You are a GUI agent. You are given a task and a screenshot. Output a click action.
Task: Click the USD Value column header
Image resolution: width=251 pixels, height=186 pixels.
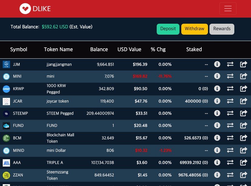[129, 50]
